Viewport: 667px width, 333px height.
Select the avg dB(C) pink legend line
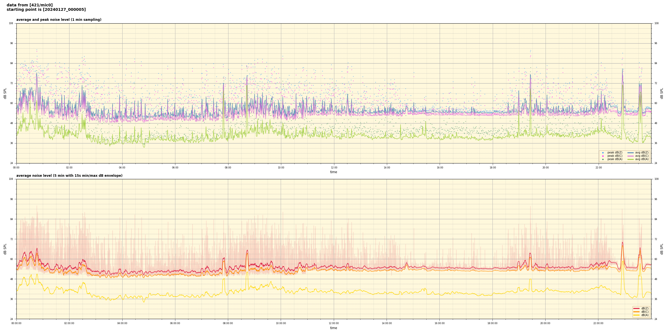631,156
